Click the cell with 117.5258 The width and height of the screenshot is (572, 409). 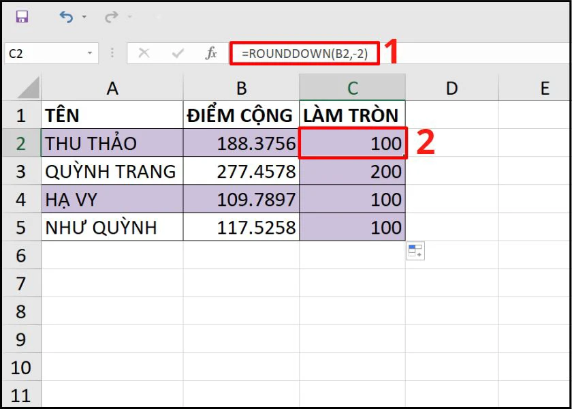(x=241, y=227)
